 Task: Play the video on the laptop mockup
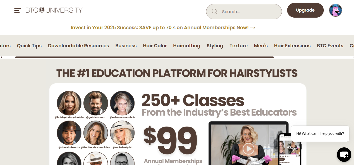(x=248, y=149)
